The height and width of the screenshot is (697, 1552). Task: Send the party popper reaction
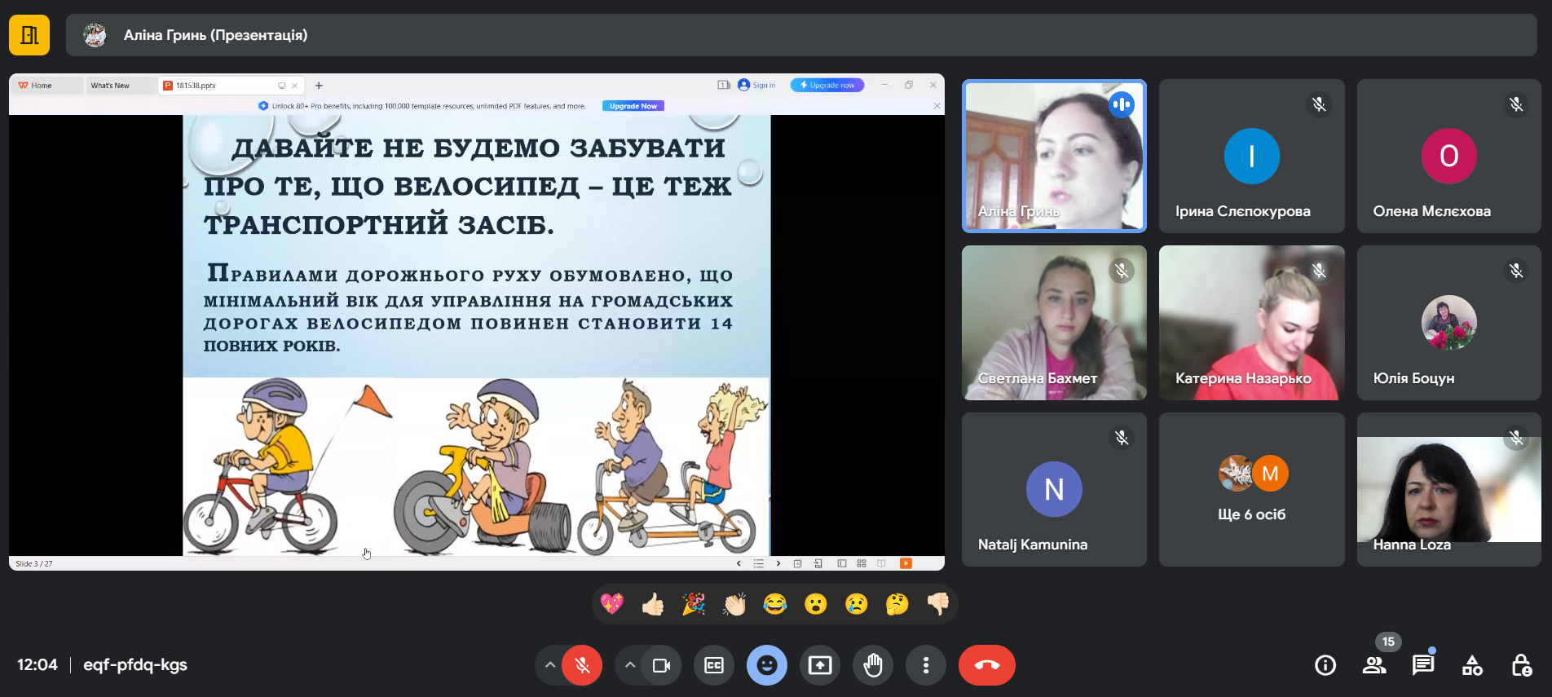pyautogui.click(x=694, y=604)
